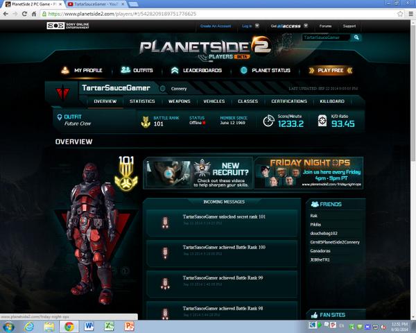This screenshot has width=416, height=333.
Task: Click the browser address bar
Action: click(218, 14)
